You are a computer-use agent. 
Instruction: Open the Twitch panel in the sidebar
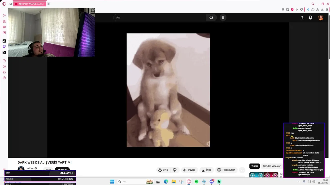(x=4, y=47)
